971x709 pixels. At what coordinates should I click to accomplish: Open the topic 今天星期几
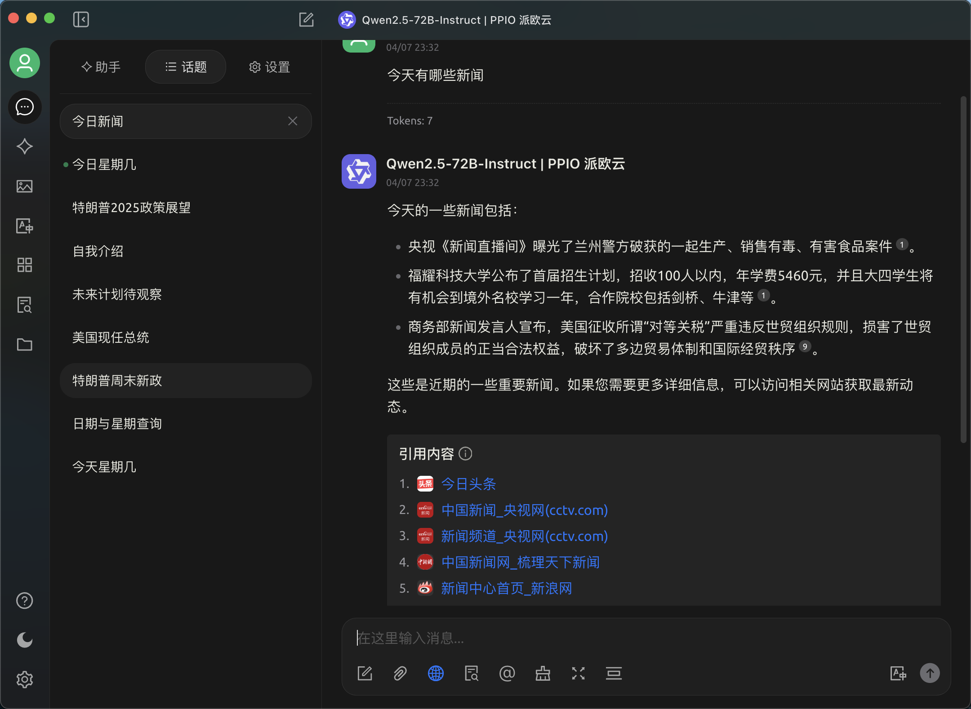186,467
